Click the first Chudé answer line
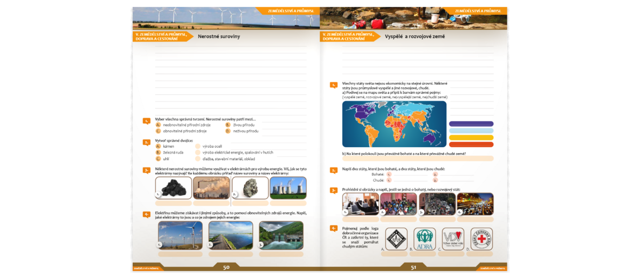The width and height of the screenshot is (640, 278). click(410, 180)
